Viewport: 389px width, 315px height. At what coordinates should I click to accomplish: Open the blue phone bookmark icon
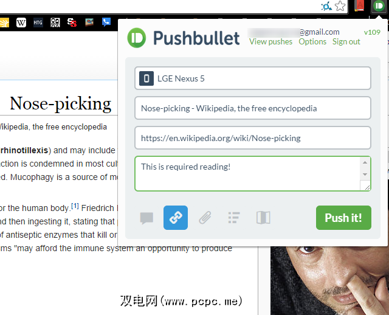click(106, 22)
